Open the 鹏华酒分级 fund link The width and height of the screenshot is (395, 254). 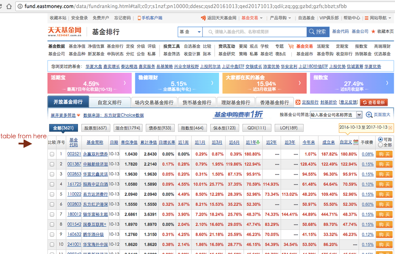point(93,234)
